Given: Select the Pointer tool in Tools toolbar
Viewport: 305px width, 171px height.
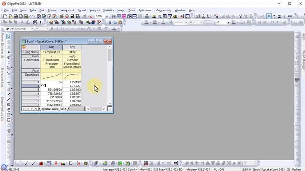Looking at the screenshot, I should [9, 37].
